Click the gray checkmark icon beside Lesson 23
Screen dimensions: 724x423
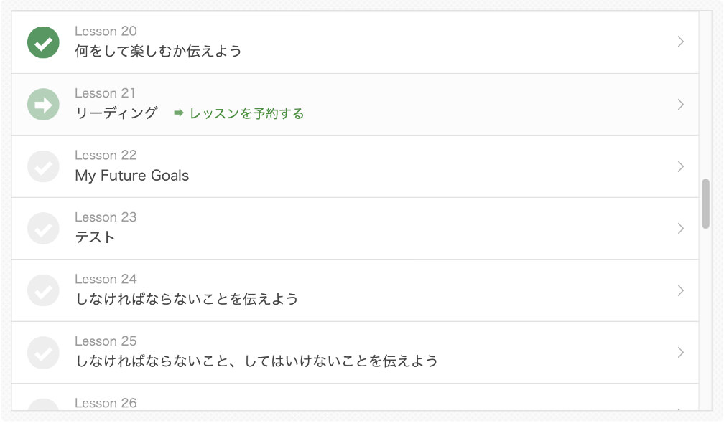pyautogui.click(x=43, y=229)
